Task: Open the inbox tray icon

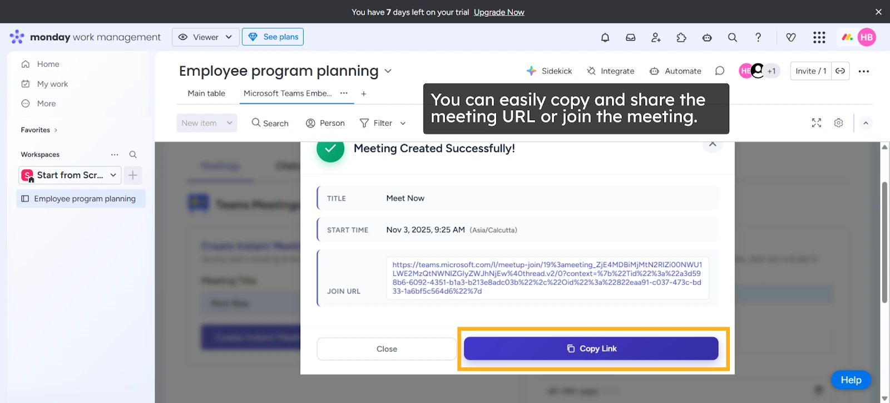Action: tap(630, 37)
